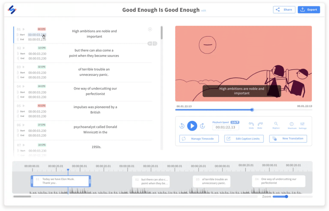Edit caption text '1950s.'
The width and height of the screenshot is (329, 211).
(x=96, y=147)
